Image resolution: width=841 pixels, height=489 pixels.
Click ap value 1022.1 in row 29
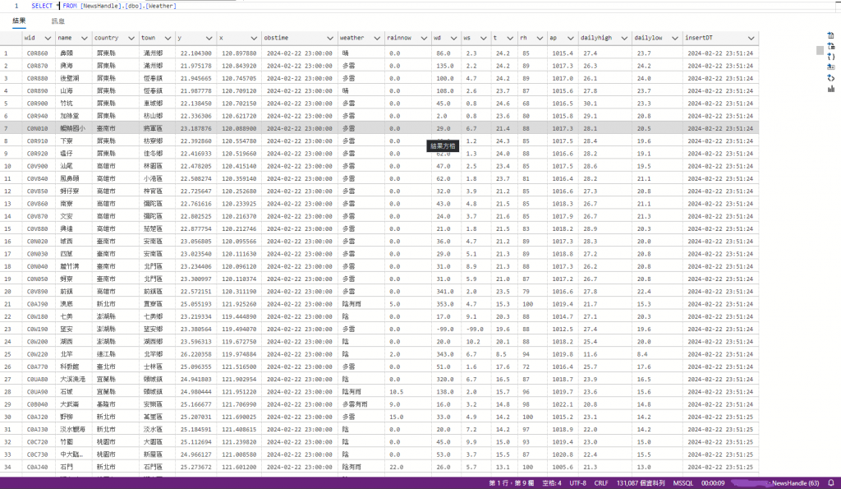click(x=562, y=404)
